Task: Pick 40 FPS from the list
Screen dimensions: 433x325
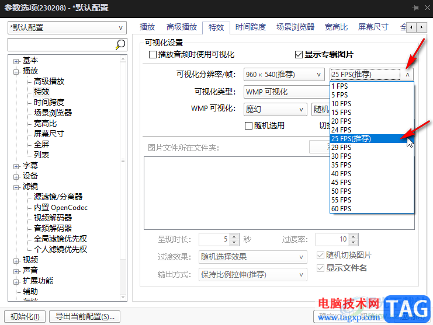Action: (372, 174)
